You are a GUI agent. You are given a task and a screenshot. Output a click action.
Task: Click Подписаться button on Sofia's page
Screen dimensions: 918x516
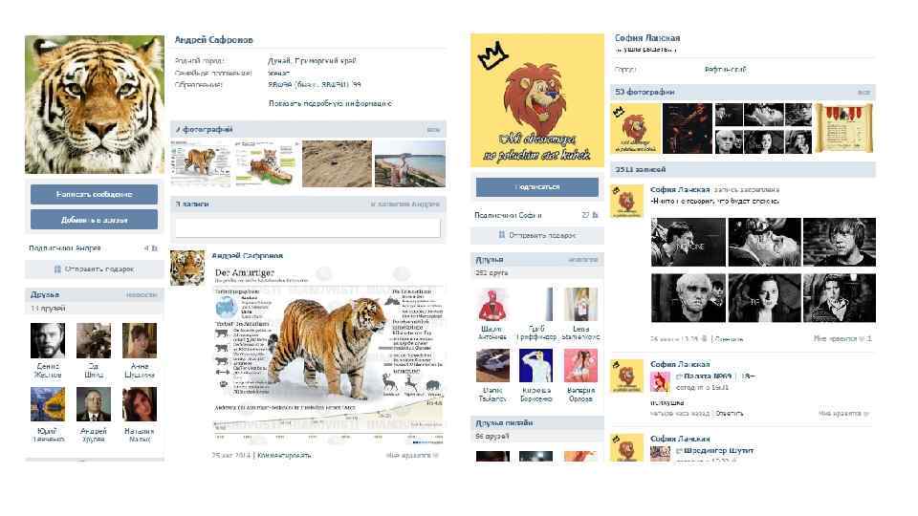[x=536, y=187]
